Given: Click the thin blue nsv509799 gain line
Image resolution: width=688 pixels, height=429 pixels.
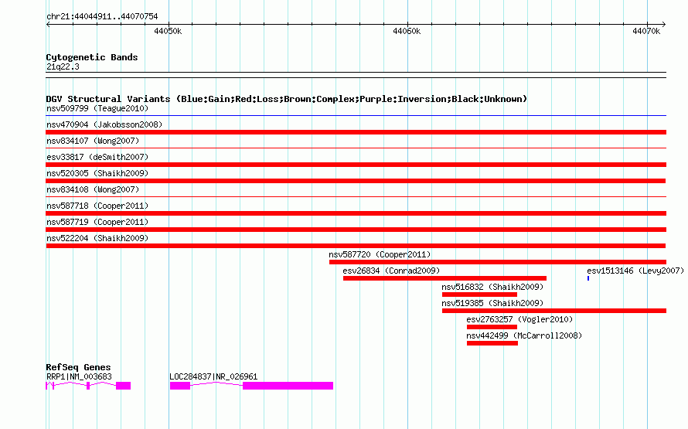Looking at the screenshot, I should pyautogui.click(x=356, y=116).
